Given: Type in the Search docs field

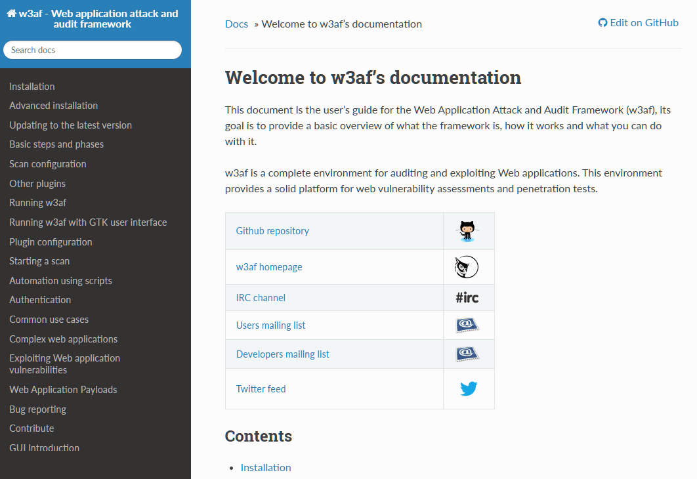Looking at the screenshot, I should (93, 50).
